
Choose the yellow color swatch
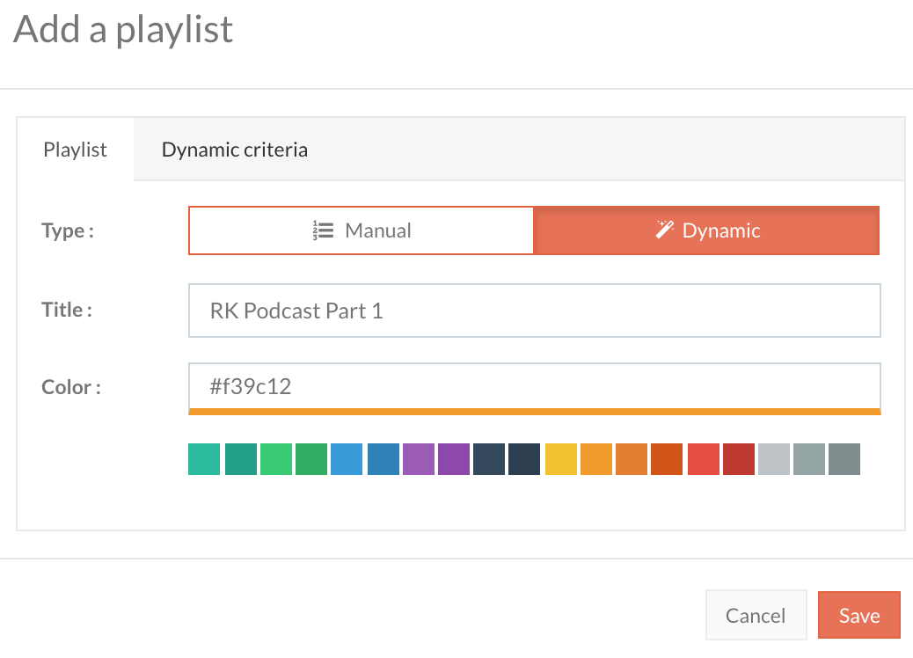(560, 459)
